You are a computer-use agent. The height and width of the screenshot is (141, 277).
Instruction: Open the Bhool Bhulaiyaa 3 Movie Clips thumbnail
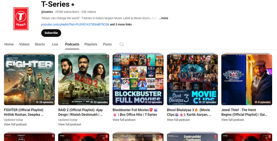click(x=192, y=80)
